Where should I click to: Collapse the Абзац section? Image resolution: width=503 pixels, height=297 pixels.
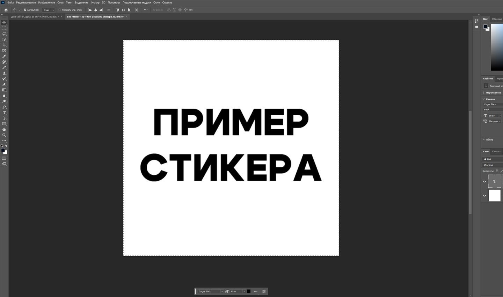pos(484,139)
